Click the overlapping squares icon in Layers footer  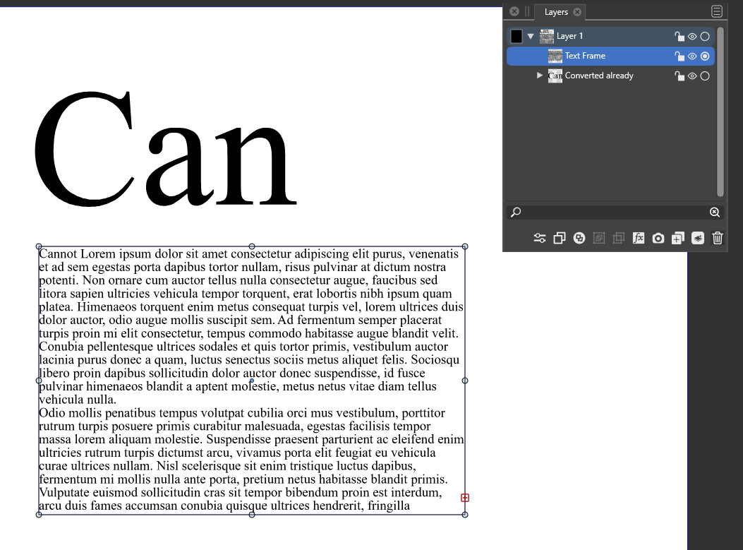560,239
